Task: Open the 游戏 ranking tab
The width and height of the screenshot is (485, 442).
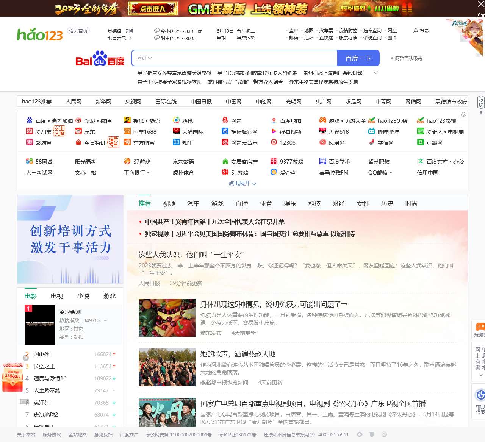Action: [x=110, y=296]
